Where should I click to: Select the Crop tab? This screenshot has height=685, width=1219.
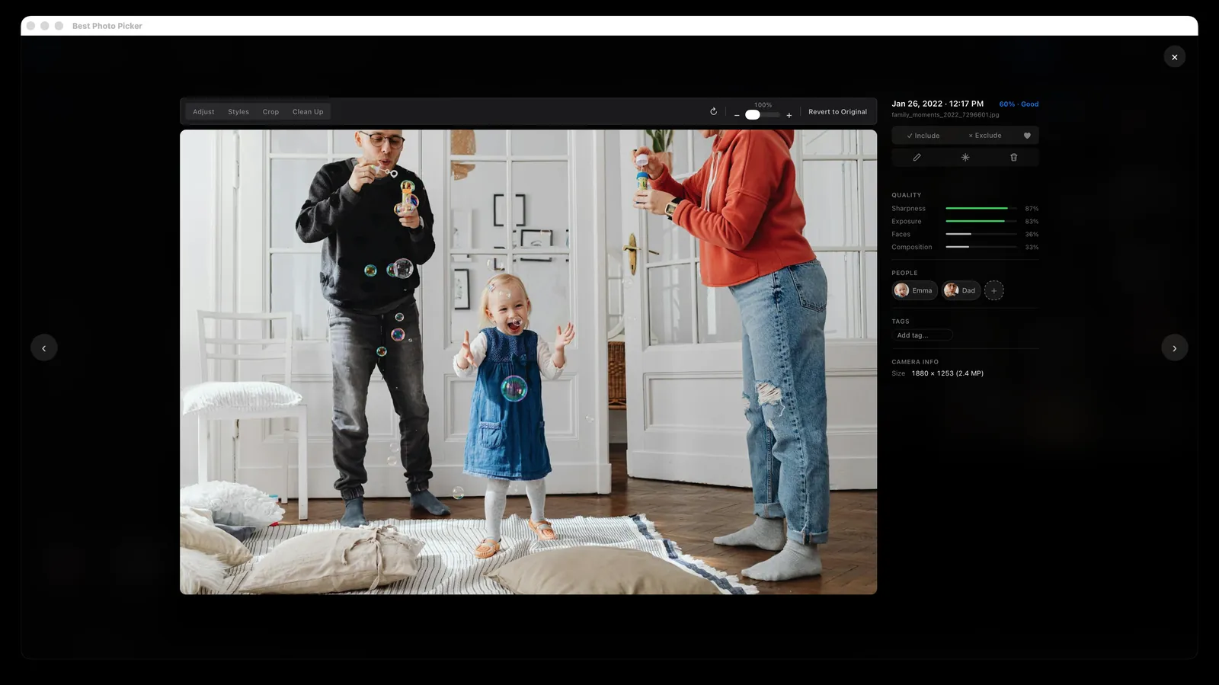pos(270,112)
